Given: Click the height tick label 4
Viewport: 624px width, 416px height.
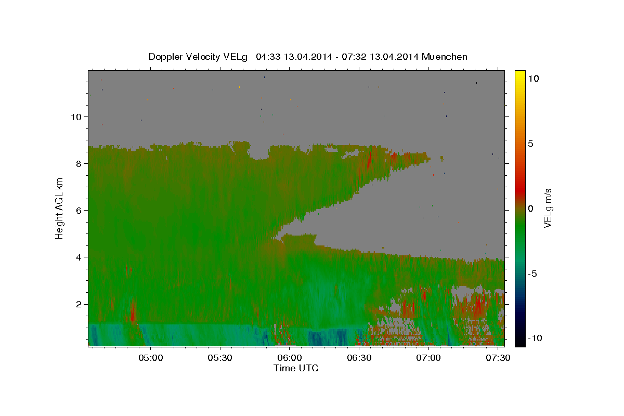Looking at the screenshot, I should click(79, 257).
